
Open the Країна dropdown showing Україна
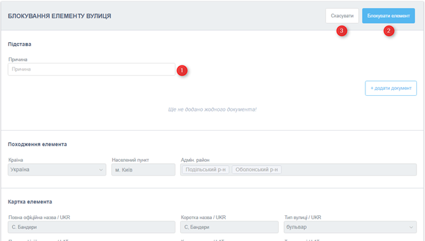click(x=57, y=170)
